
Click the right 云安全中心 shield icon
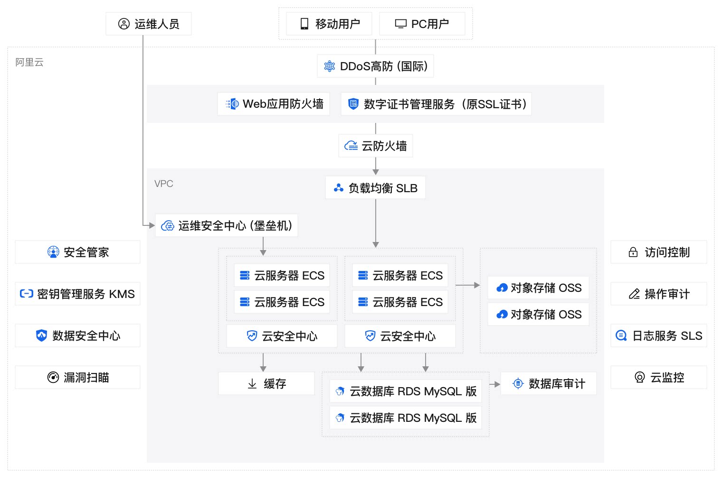click(370, 336)
